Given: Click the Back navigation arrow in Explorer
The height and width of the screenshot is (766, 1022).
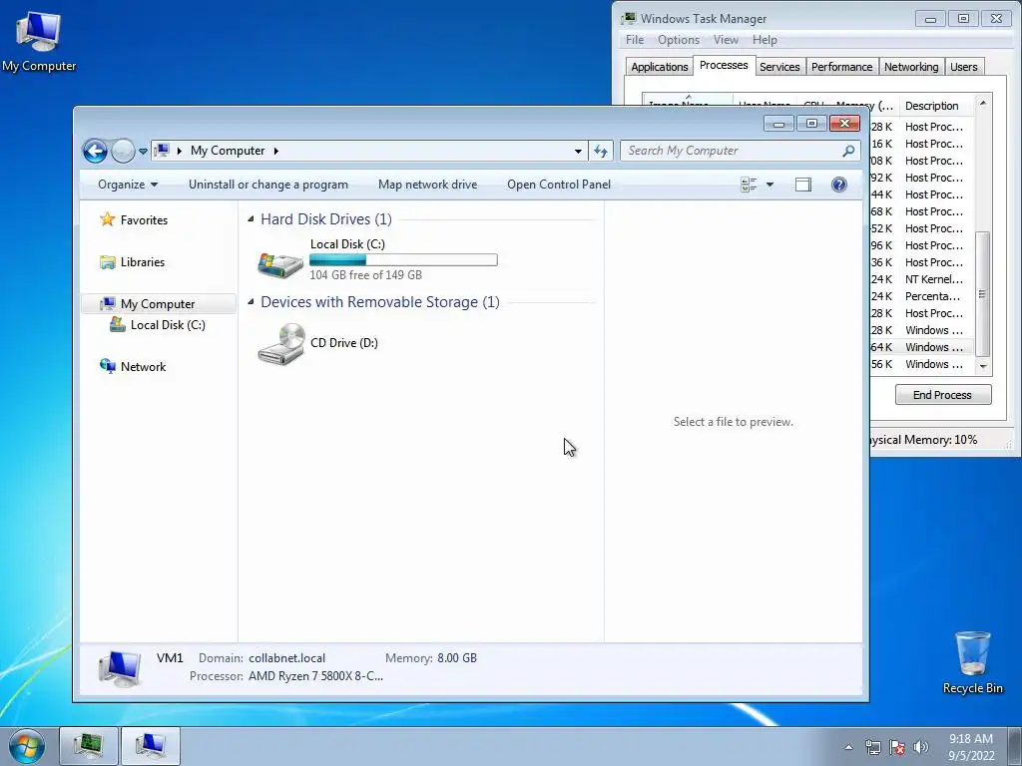Looking at the screenshot, I should (95, 152).
